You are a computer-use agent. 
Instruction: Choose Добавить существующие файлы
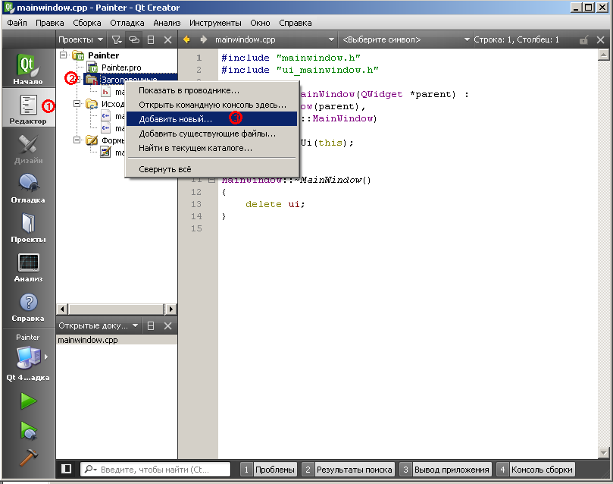[211, 134]
